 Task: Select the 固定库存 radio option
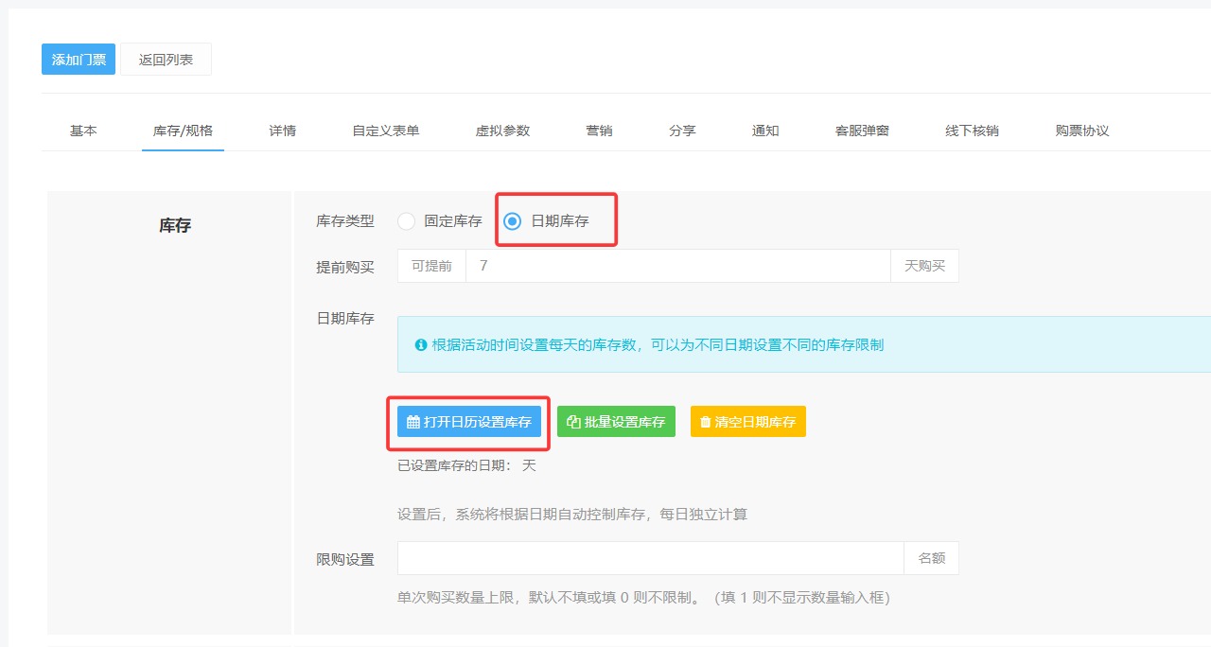coord(407,221)
